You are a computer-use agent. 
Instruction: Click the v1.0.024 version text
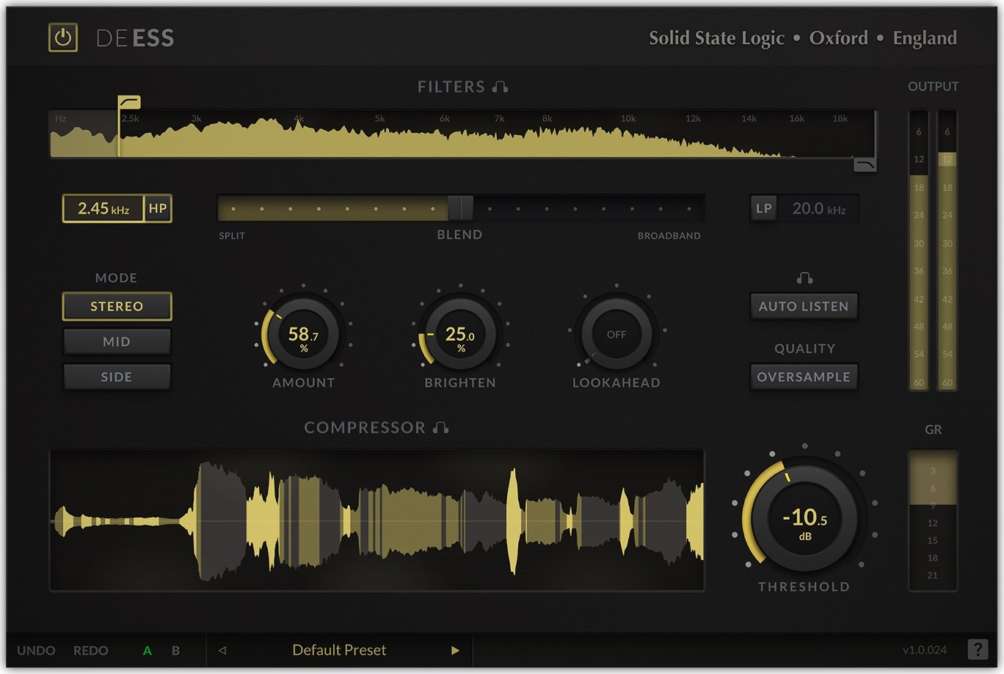point(925,650)
